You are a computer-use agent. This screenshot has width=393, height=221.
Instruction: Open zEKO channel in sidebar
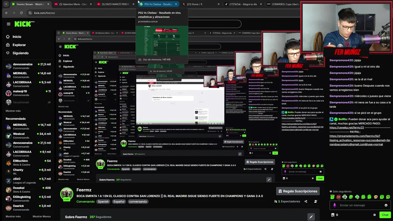coord(28,181)
